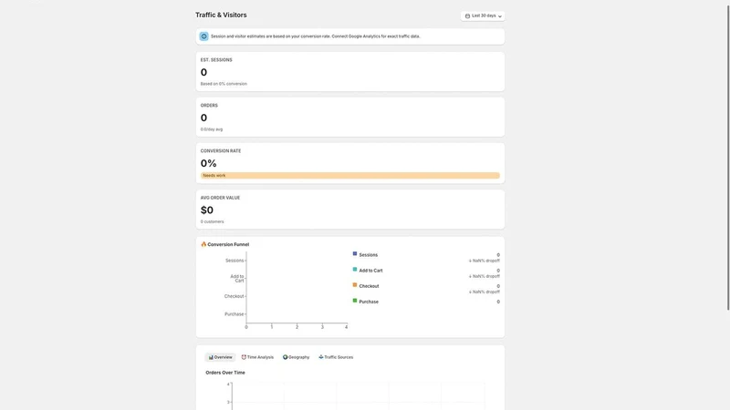Viewport: 730px width, 410px height.
Task: Switch to the Overview tab
Action: click(x=220, y=357)
